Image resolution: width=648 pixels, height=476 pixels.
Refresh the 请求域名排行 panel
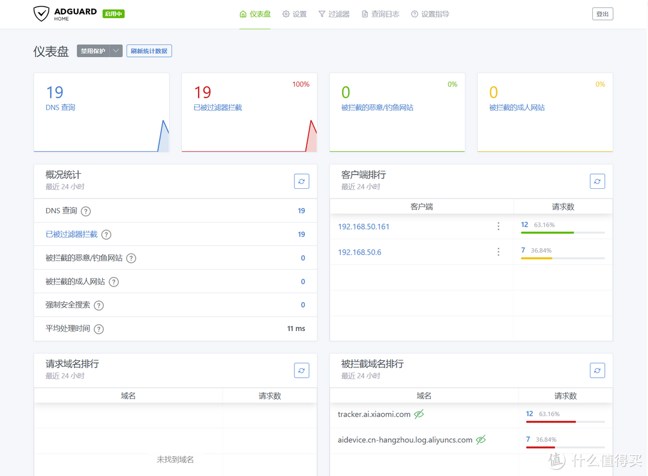pos(301,370)
